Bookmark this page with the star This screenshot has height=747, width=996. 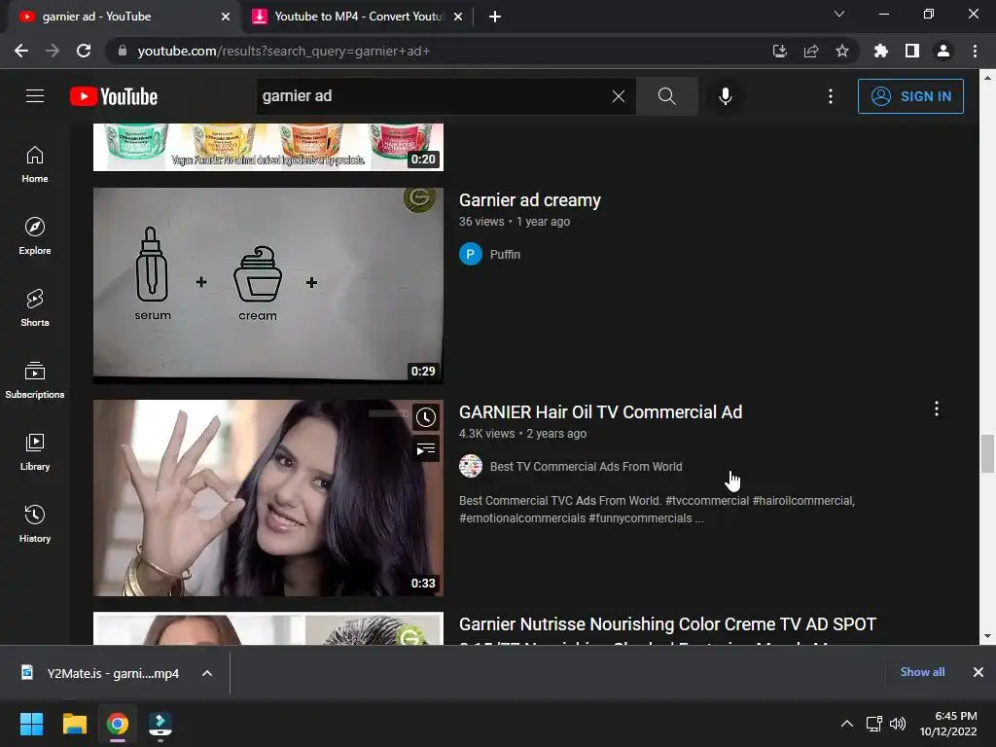(x=842, y=51)
